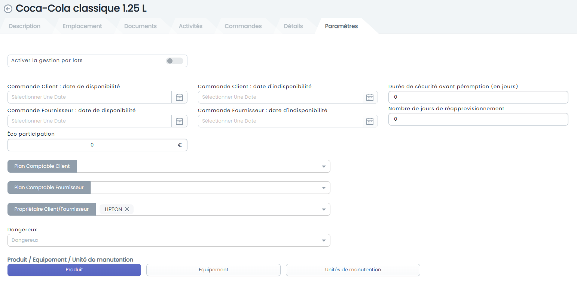
Task: Click the Commande Client date de disponibilité field
Action: (x=89, y=97)
